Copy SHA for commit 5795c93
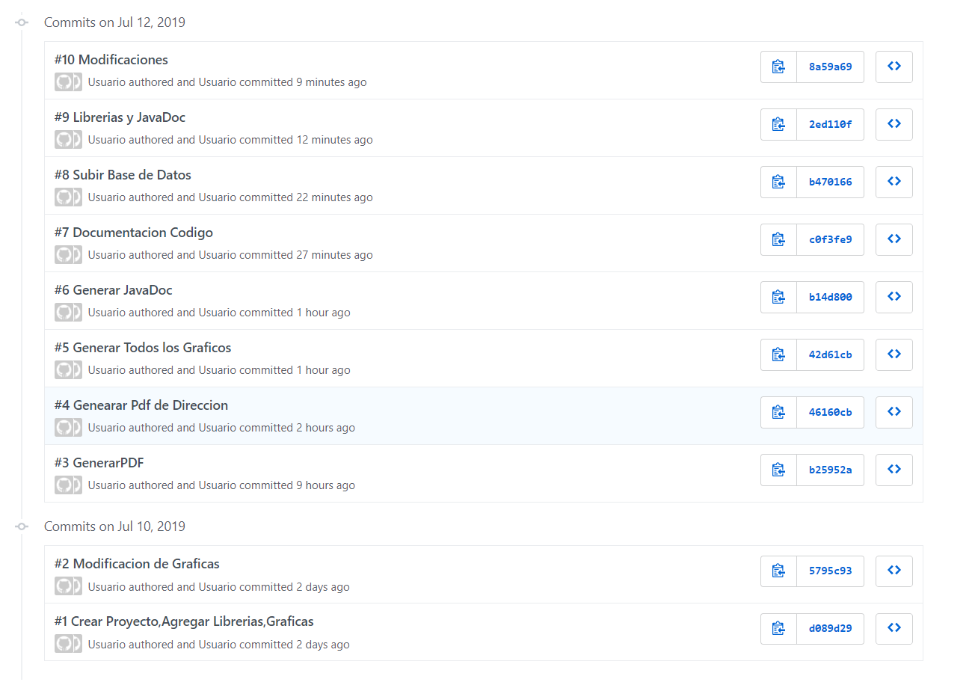The height and width of the screenshot is (688, 978). click(778, 571)
